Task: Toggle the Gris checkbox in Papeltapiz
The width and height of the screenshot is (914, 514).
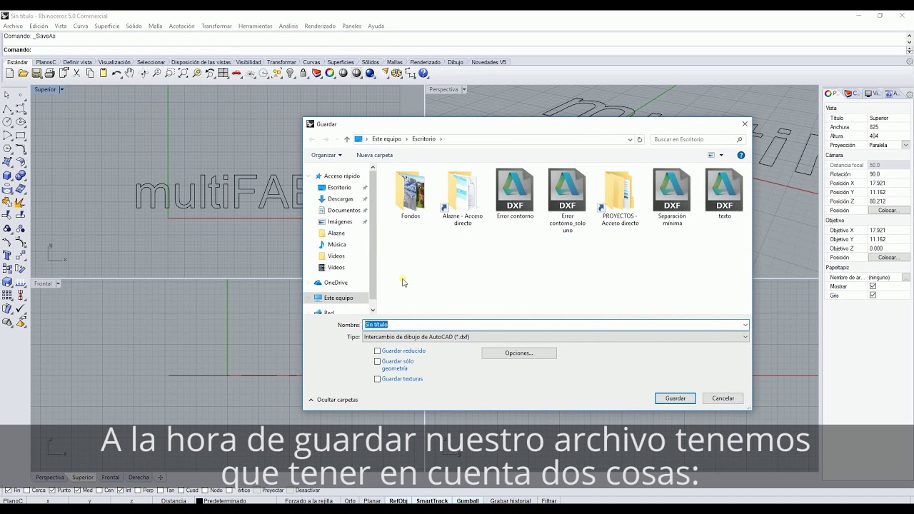Action: click(873, 295)
